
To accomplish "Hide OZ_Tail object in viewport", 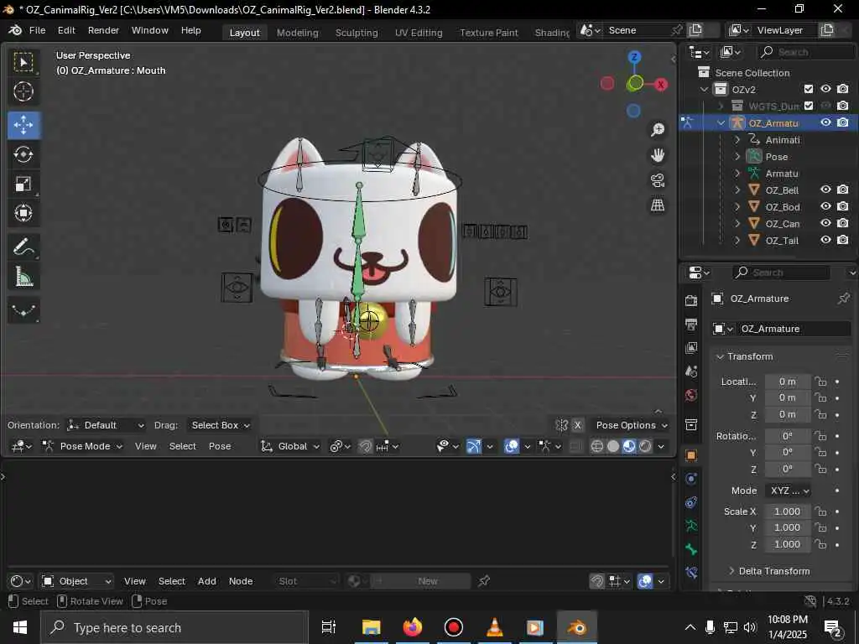I will coord(825,240).
